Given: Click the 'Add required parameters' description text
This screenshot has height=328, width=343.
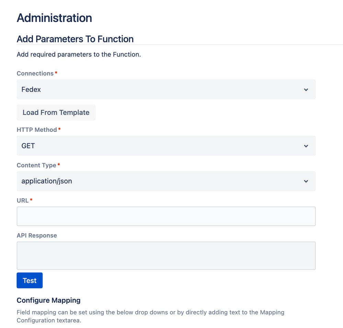Looking at the screenshot, I should coord(79,54).
